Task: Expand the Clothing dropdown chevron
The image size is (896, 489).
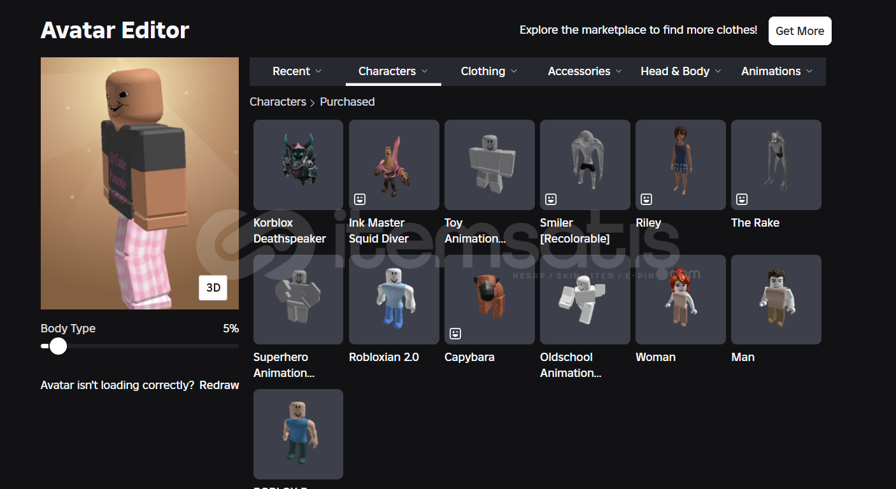Action: (x=514, y=71)
